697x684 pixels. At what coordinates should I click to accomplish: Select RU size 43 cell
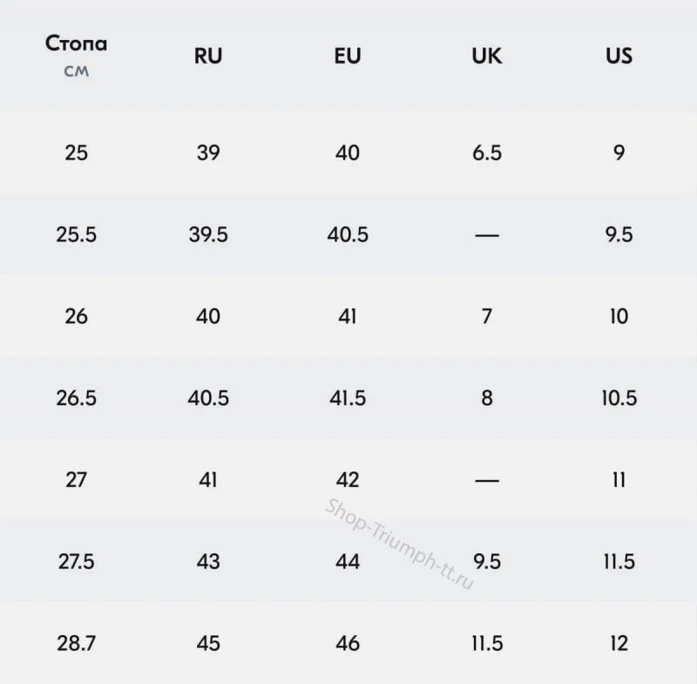(x=208, y=562)
